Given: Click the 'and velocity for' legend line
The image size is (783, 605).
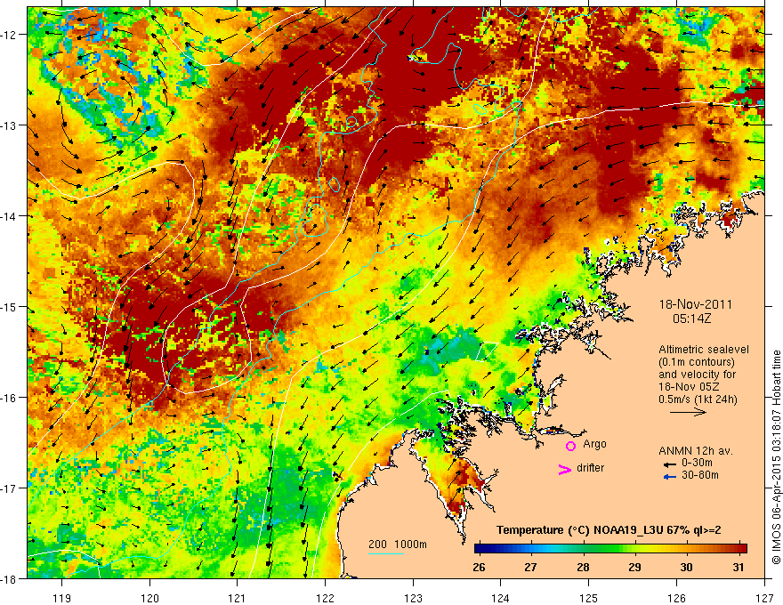Looking at the screenshot, I should point(697,375).
